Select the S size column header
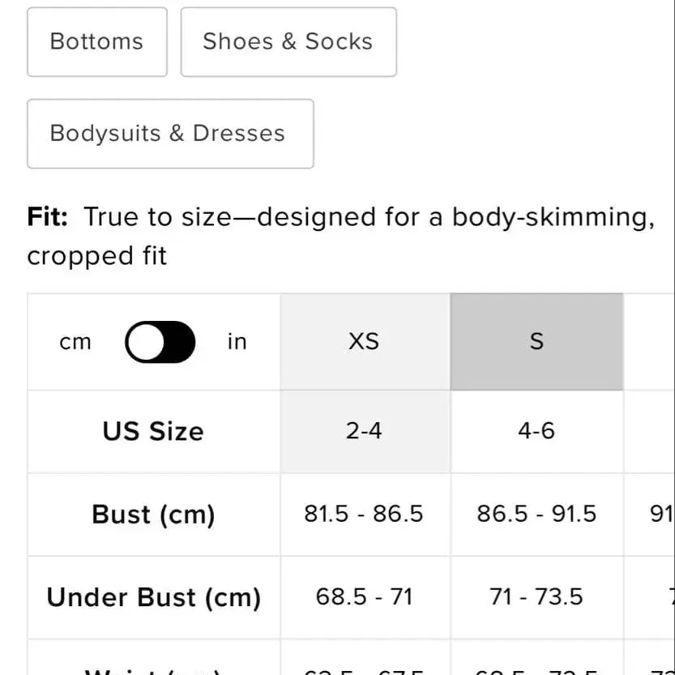This screenshot has width=675, height=675. coord(536,342)
